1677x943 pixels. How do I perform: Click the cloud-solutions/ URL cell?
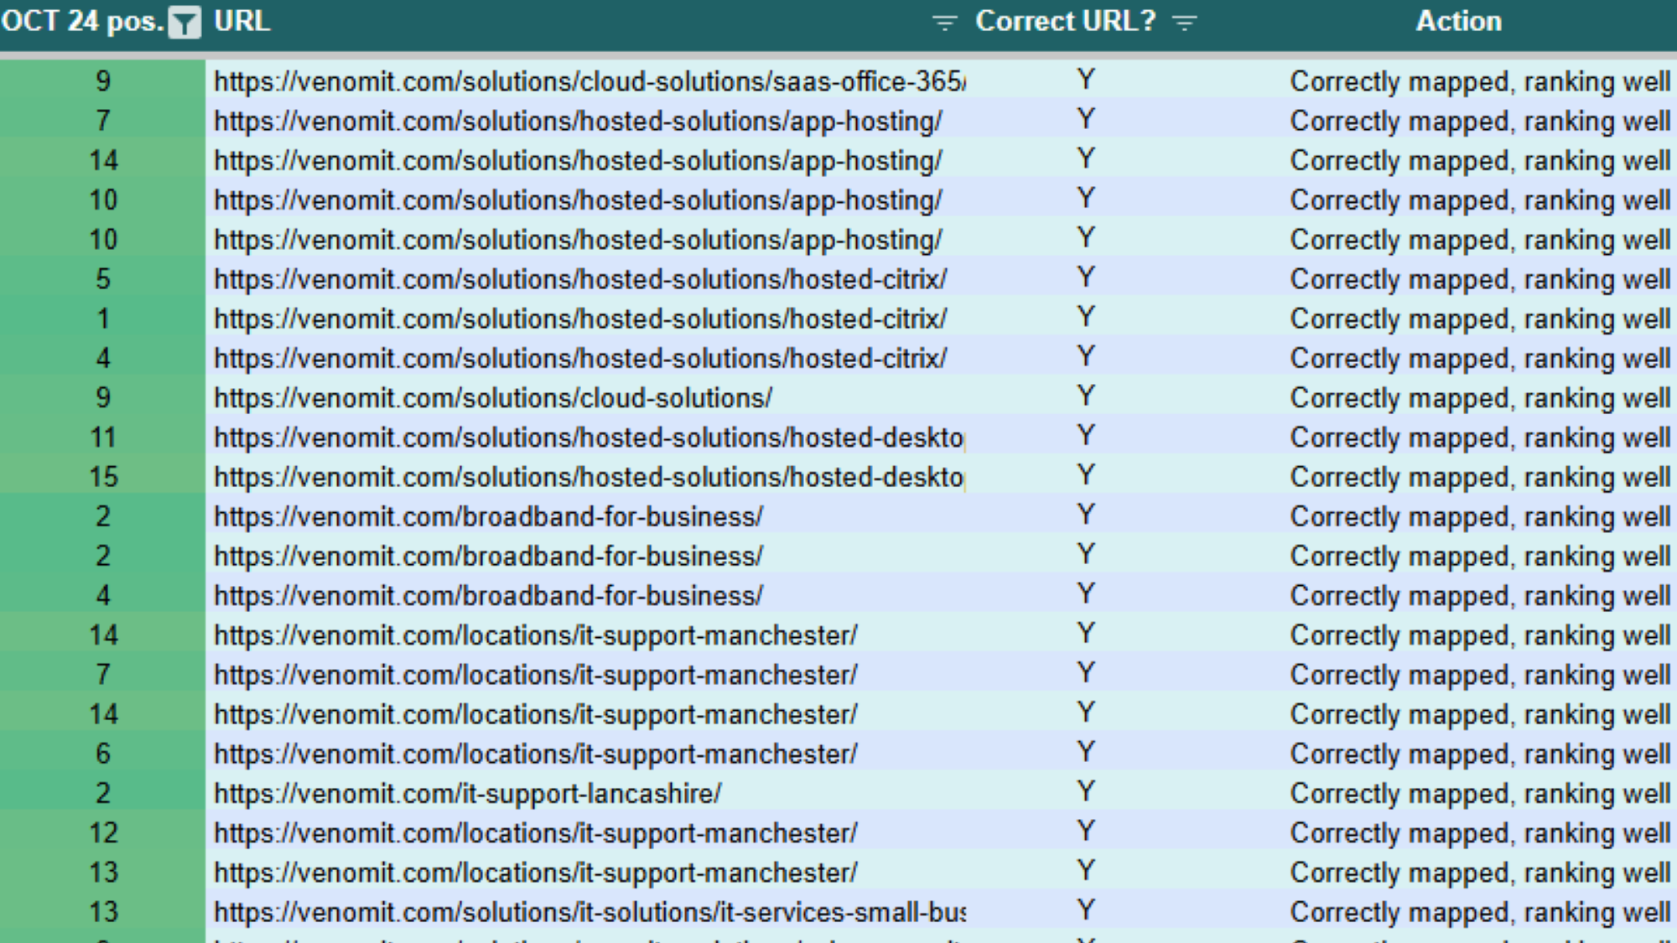point(492,398)
